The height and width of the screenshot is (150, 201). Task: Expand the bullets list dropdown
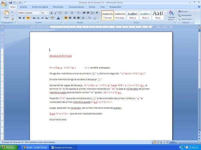point(69,13)
